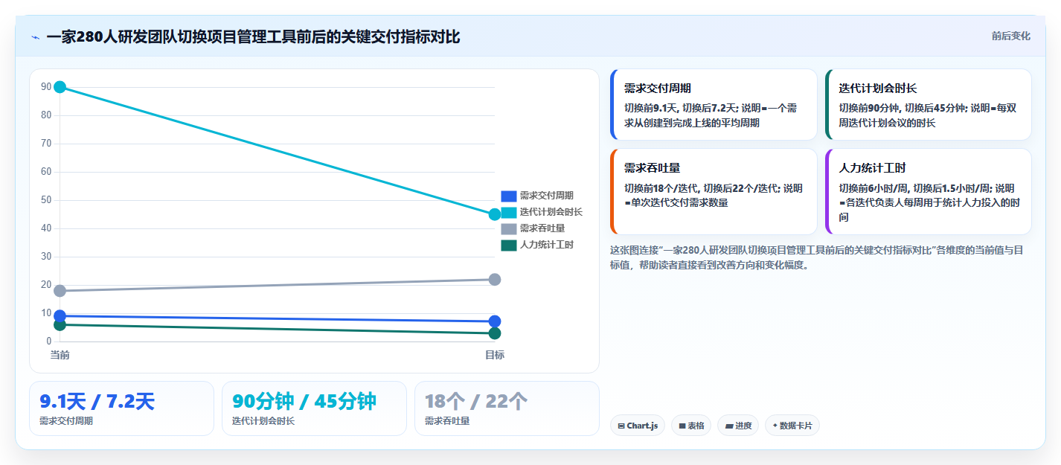This screenshot has height=465, width=1061.
Task: Toggle the 需求吞吐量 legend color box
Action: point(508,228)
